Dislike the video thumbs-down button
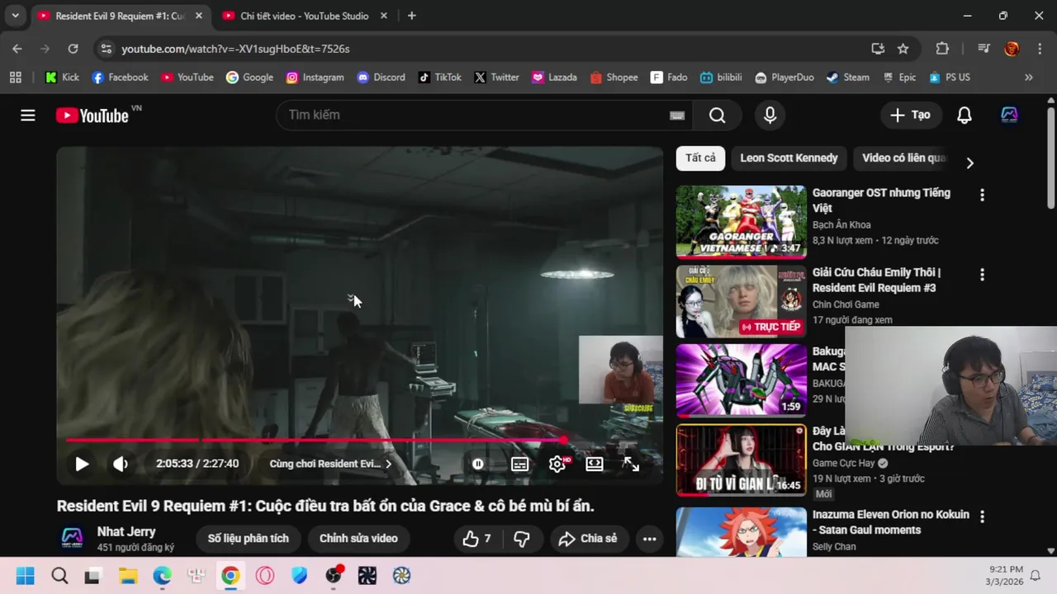Image resolution: width=1057 pixels, height=594 pixels. [x=522, y=539]
